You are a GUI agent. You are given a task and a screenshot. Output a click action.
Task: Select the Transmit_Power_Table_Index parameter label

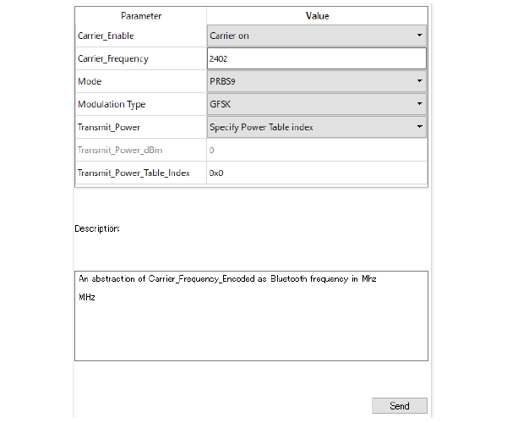click(x=134, y=173)
